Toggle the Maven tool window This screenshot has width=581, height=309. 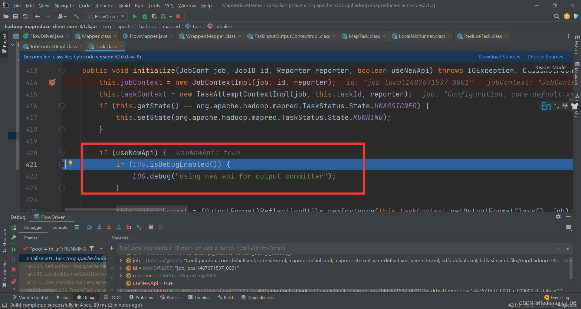click(577, 44)
